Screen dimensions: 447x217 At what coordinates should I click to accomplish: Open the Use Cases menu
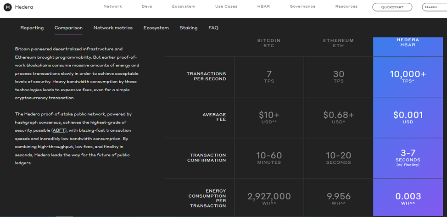pos(226,6)
